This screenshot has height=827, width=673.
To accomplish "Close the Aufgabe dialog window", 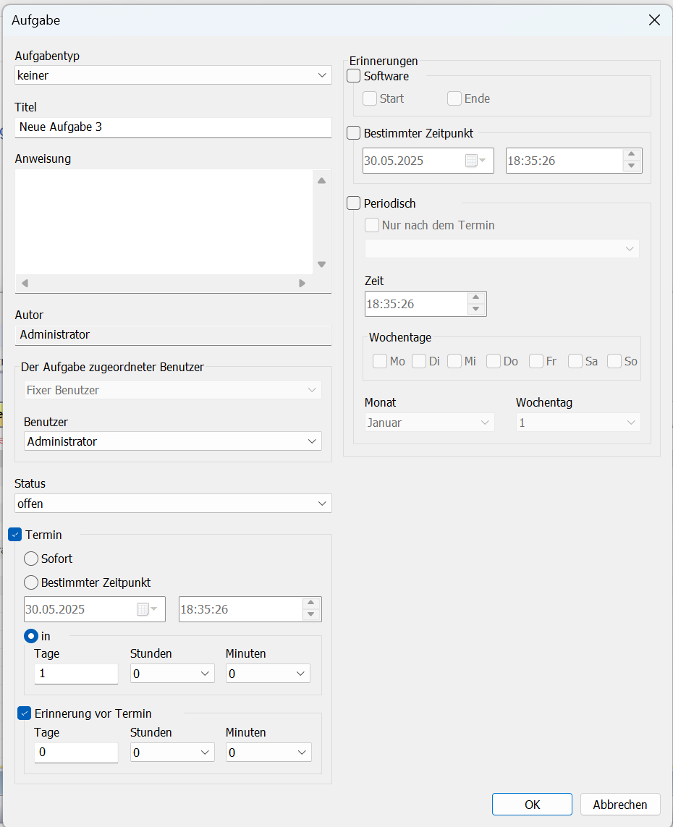I will coord(654,20).
